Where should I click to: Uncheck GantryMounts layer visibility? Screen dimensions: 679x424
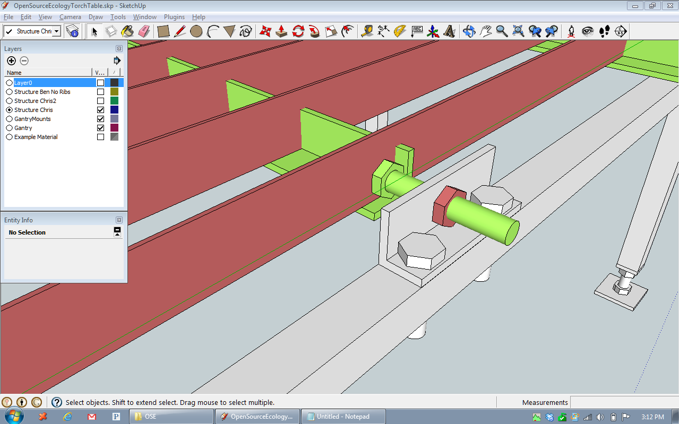pyautogui.click(x=100, y=119)
